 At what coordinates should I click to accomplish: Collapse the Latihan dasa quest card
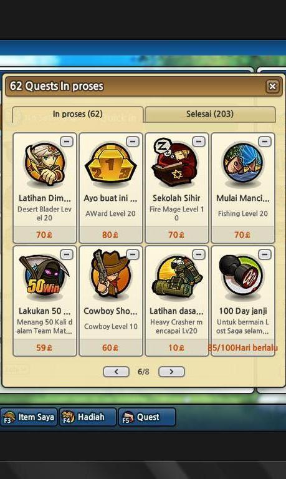click(198, 254)
